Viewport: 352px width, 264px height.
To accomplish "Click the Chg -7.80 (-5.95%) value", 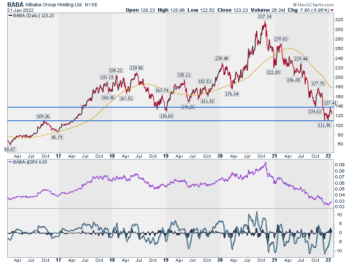I will 308,10.
